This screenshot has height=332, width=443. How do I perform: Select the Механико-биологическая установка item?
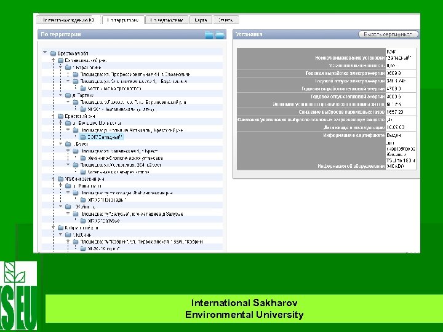(125, 158)
